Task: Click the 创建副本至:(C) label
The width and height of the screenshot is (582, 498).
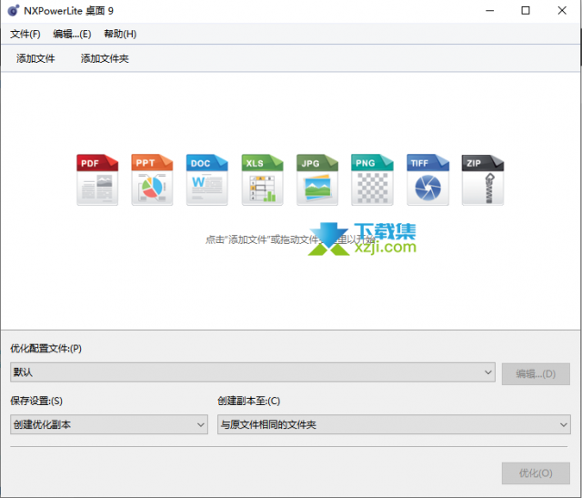Action: tap(248, 401)
